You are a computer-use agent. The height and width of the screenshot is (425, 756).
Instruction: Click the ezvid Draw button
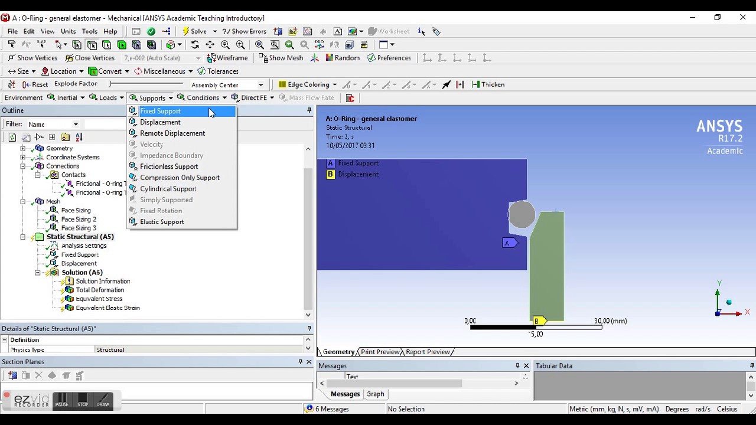click(x=103, y=401)
